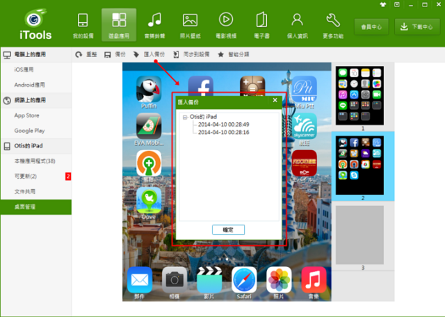Select backup 2014-04-10 00:28:16
Screen dimensions: 445x317
(224, 132)
